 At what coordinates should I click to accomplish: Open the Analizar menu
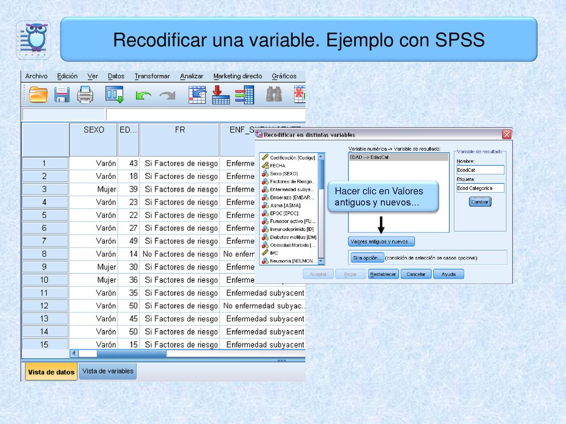coord(191,76)
